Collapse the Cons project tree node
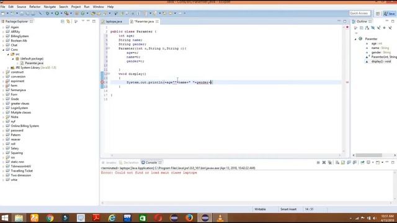The width and height of the screenshot is (397, 223). pyautogui.click(x=4, y=50)
